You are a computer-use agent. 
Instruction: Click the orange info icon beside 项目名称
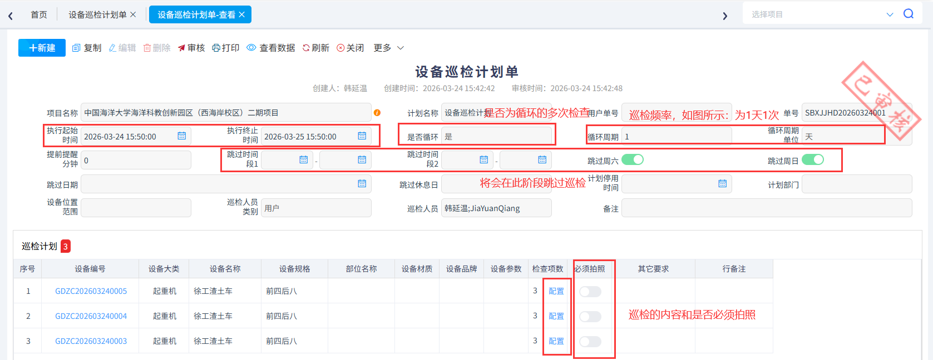pyautogui.click(x=377, y=113)
